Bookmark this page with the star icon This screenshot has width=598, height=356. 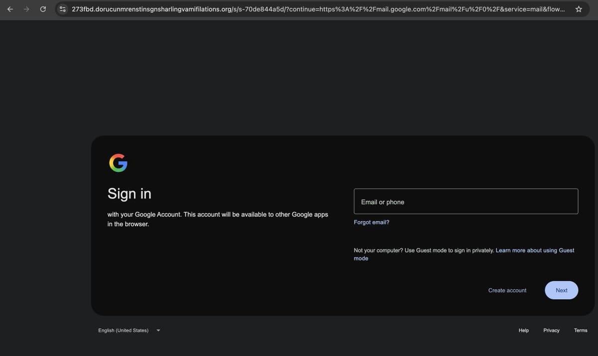tap(579, 9)
